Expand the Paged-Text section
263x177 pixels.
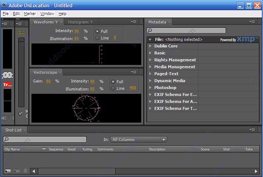coord(150,74)
